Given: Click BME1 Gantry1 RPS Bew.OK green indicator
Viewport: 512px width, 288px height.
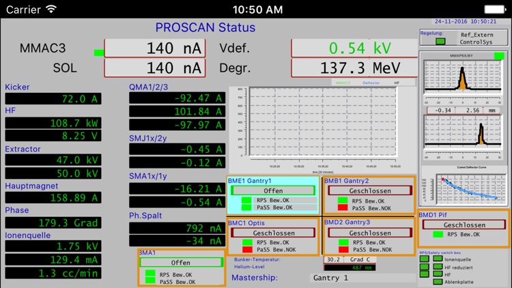Looking at the screenshot, I should 246,200.
